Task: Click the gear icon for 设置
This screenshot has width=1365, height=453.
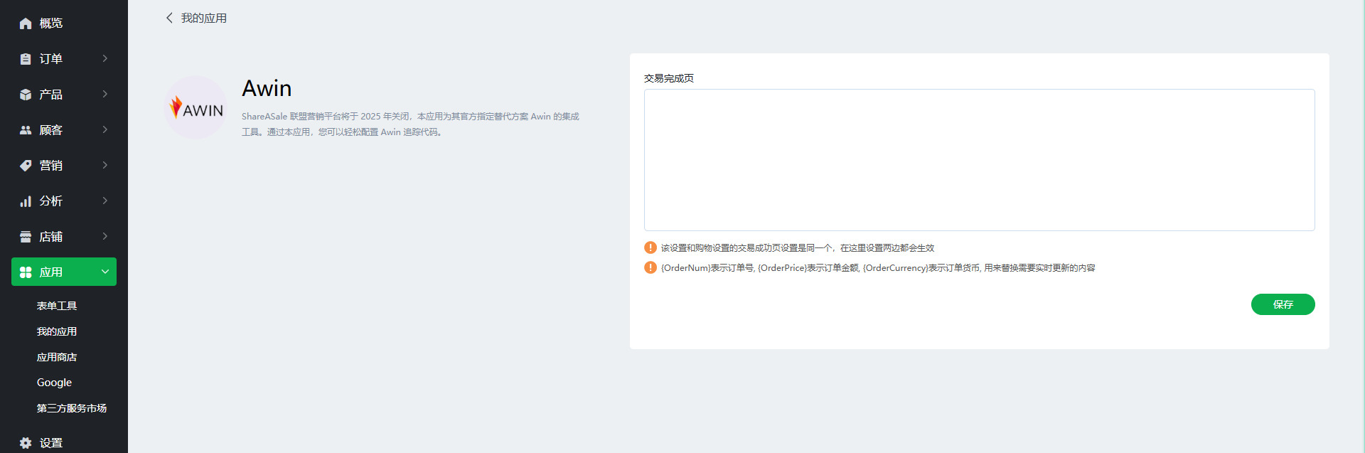Action: tap(26, 443)
